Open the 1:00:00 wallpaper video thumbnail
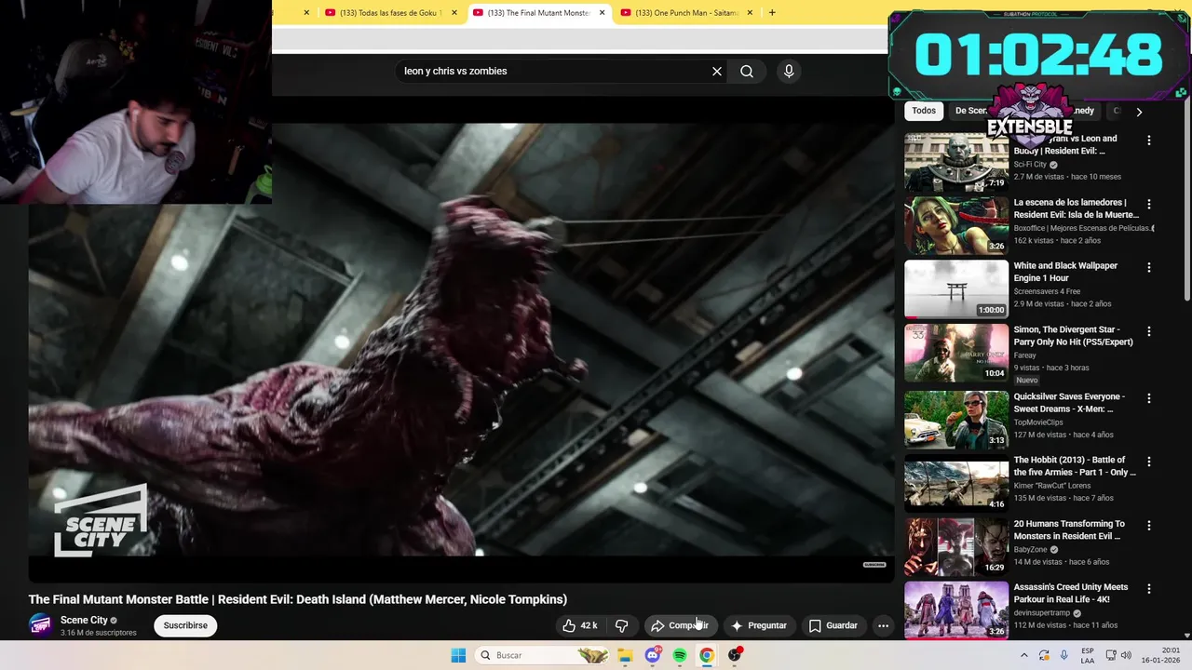The image size is (1192, 670). pos(956,288)
